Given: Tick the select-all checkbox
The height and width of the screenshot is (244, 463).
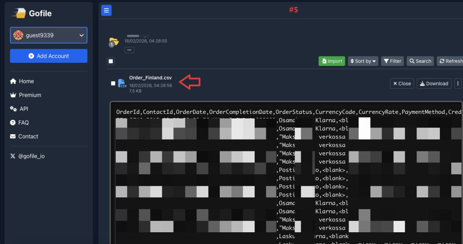Looking at the screenshot, I should (x=111, y=61).
